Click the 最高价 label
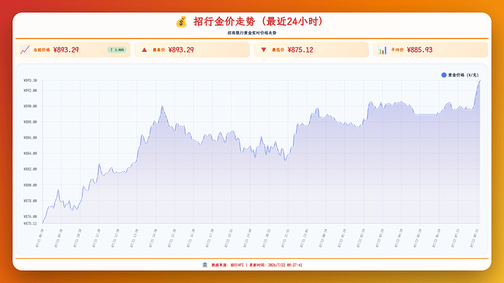504x283 pixels. pos(159,50)
